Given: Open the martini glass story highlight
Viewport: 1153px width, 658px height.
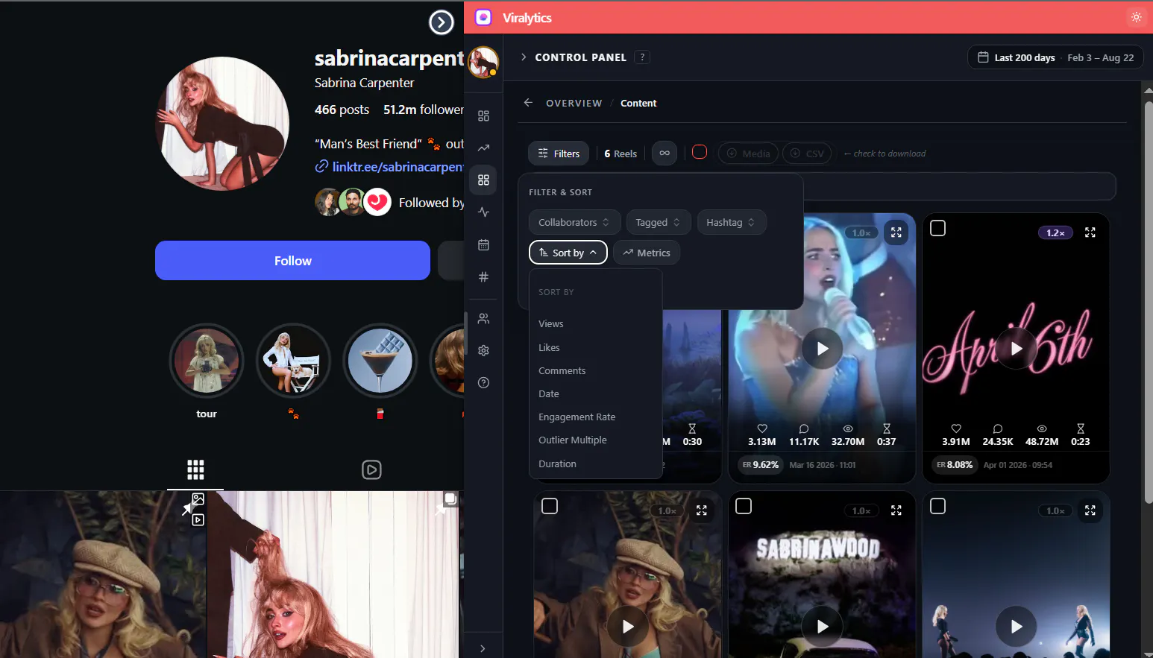Looking at the screenshot, I should [x=380, y=361].
